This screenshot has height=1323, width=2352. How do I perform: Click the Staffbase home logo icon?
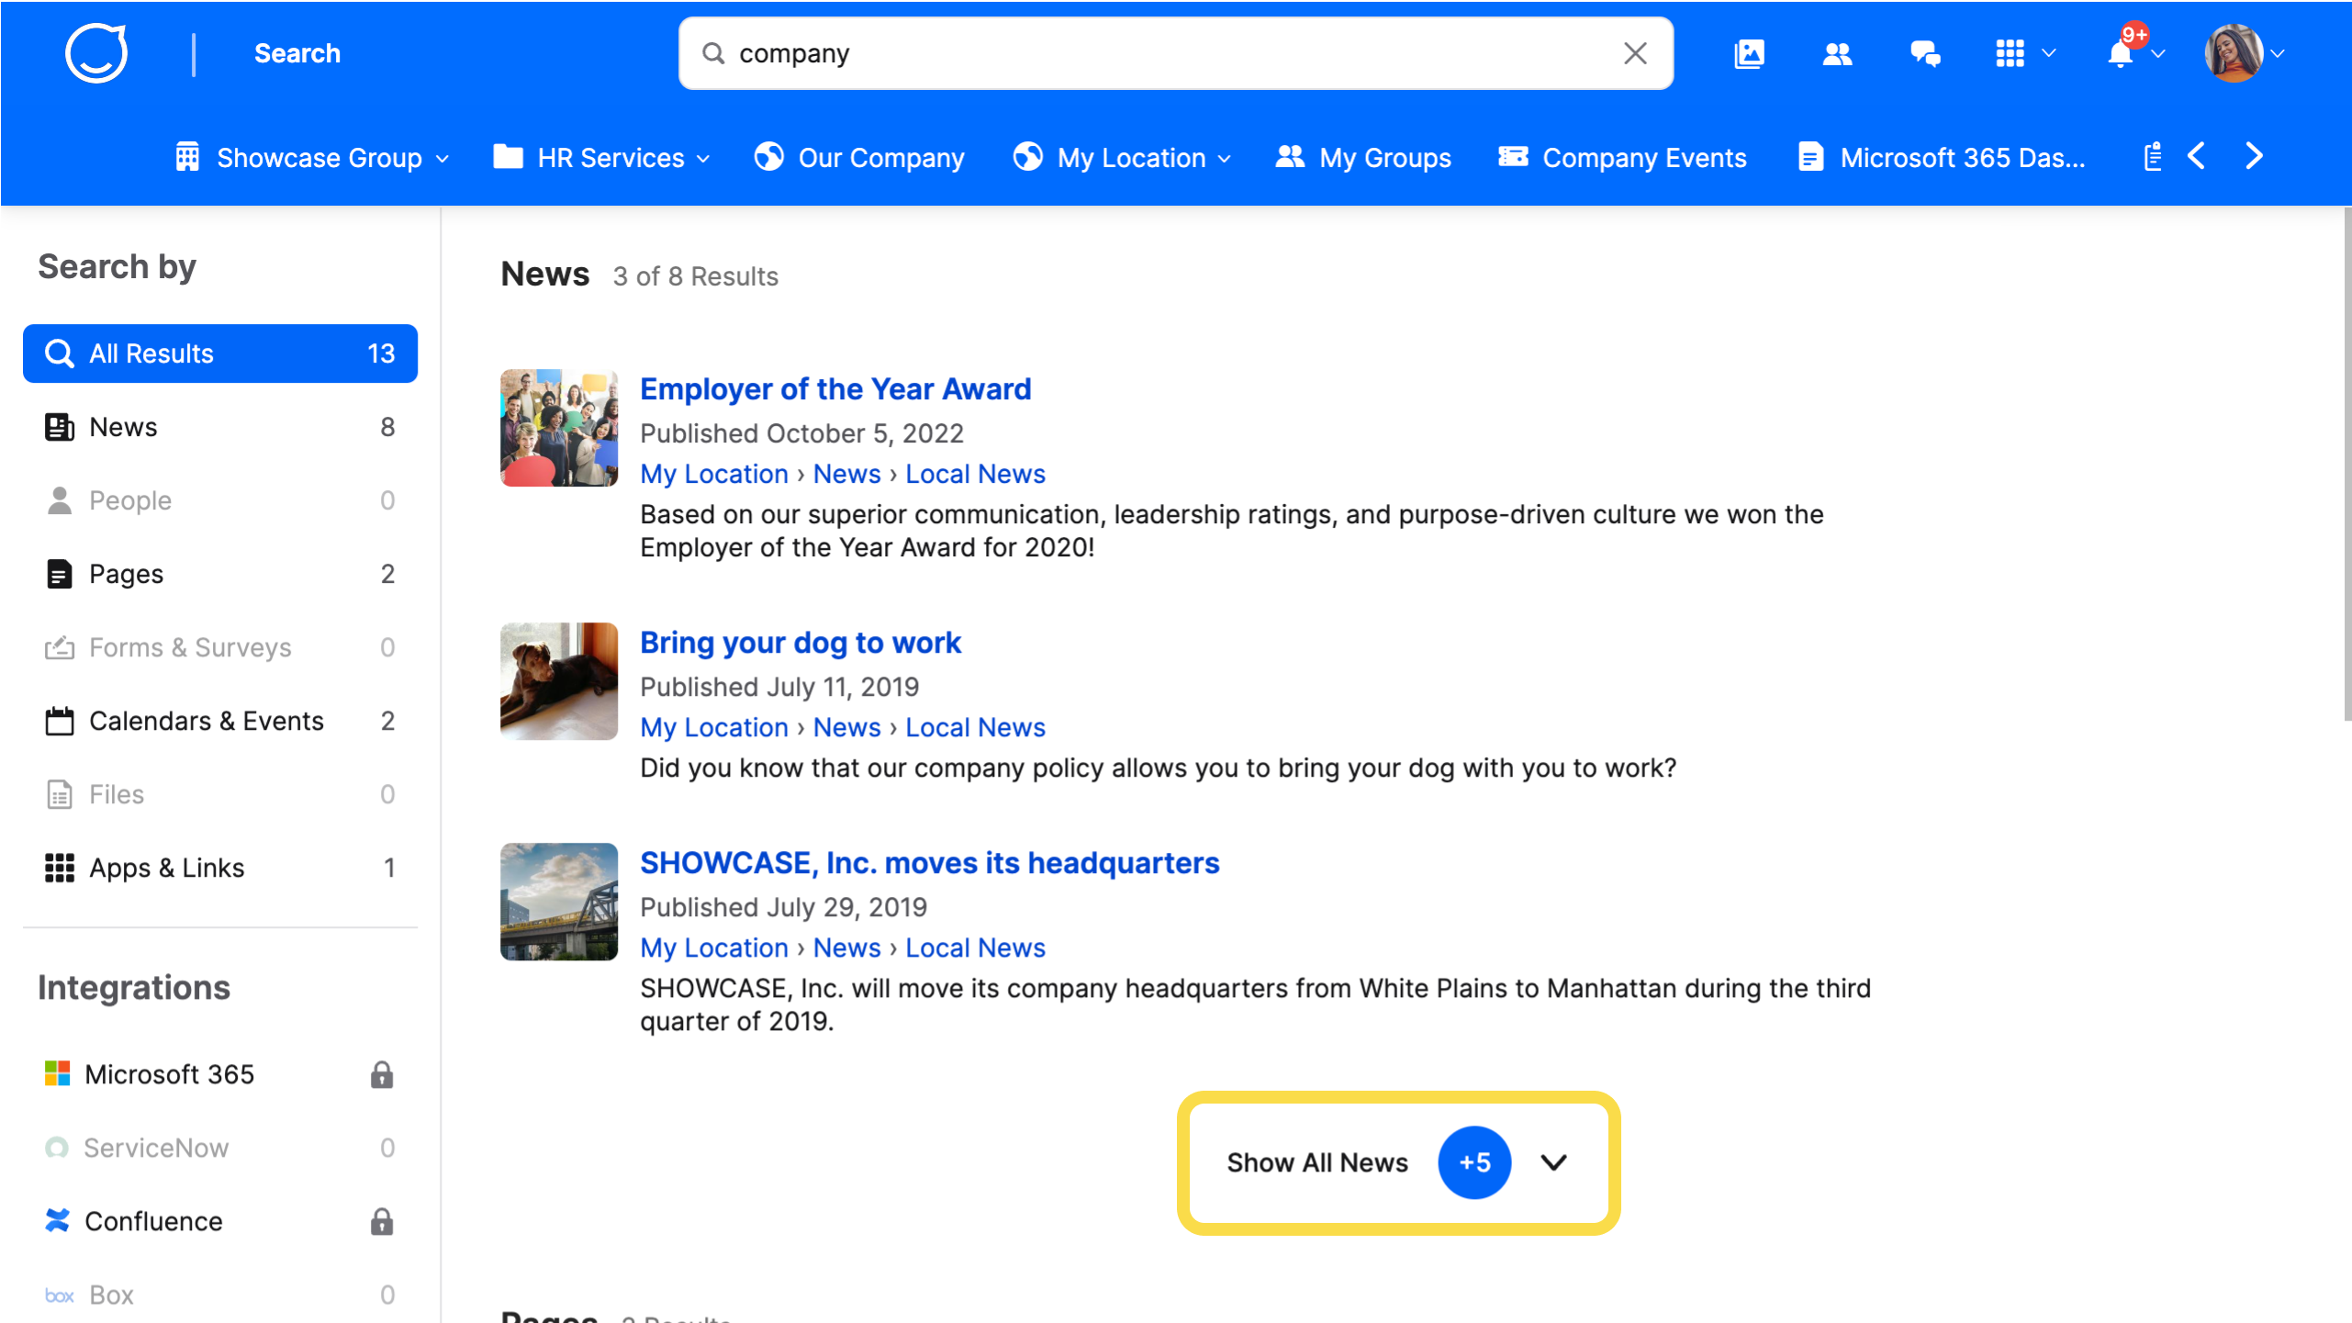click(x=96, y=53)
